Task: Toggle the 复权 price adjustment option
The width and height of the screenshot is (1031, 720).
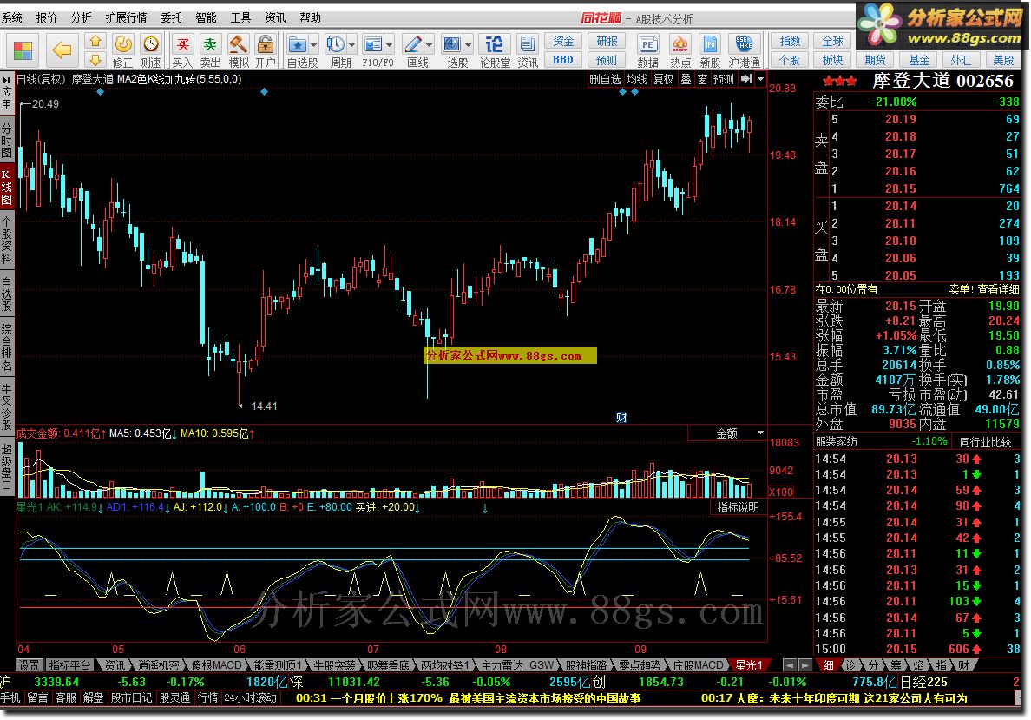Action: click(663, 79)
